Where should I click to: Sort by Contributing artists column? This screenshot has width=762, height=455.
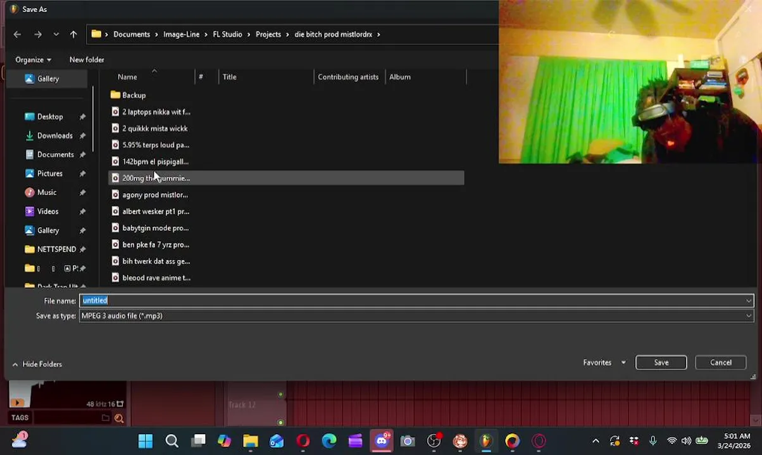348,77
